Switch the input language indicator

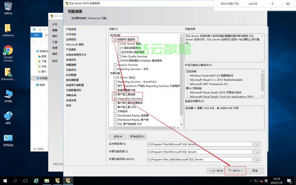tap(266, 181)
